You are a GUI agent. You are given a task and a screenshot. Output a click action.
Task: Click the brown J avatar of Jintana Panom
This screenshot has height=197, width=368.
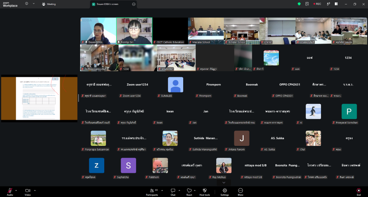click(242, 138)
